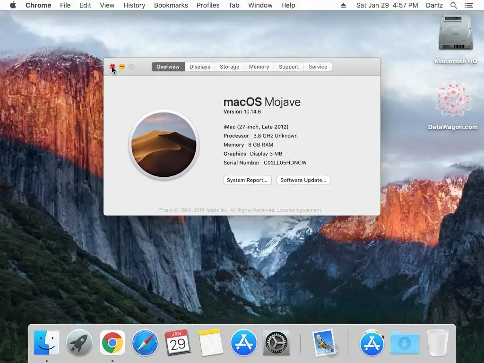
Task: Open the File menu
Action: point(65,5)
